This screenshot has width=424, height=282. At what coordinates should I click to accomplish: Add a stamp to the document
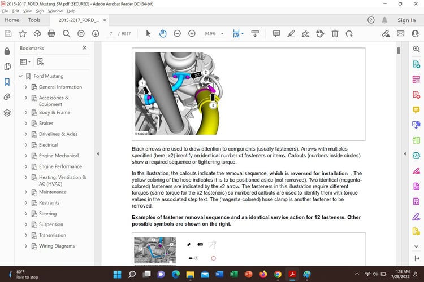[320, 33]
